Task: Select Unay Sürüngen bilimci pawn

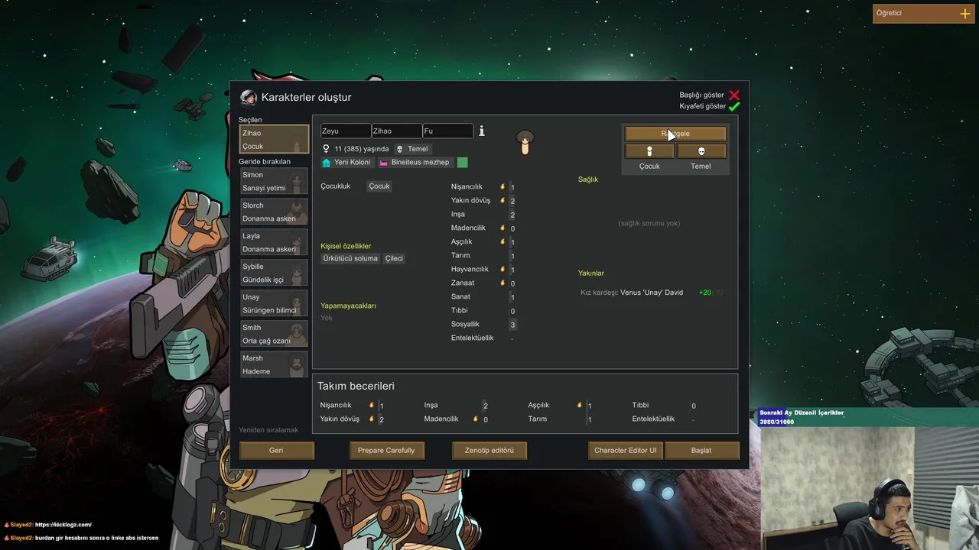Action: click(274, 303)
